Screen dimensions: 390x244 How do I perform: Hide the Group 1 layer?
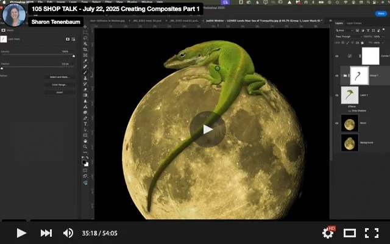pyautogui.click(x=337, y=76)
